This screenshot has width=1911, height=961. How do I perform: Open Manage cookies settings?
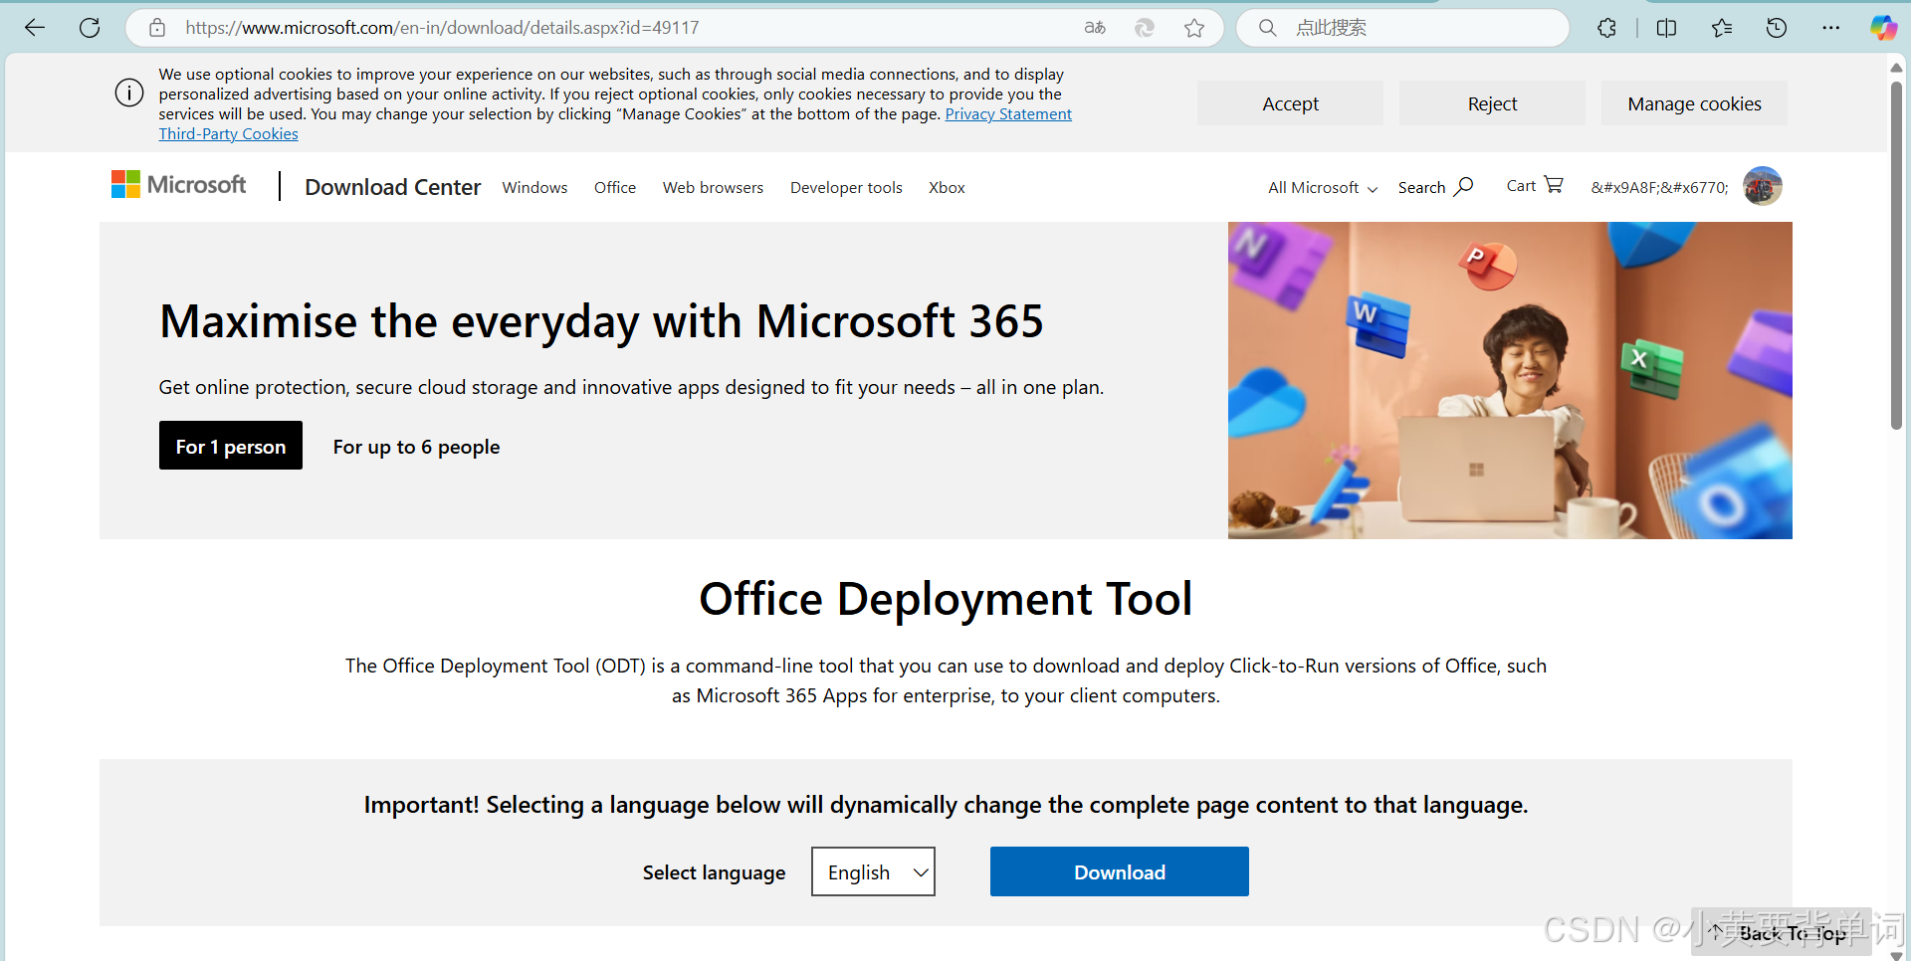[1694, 103]
